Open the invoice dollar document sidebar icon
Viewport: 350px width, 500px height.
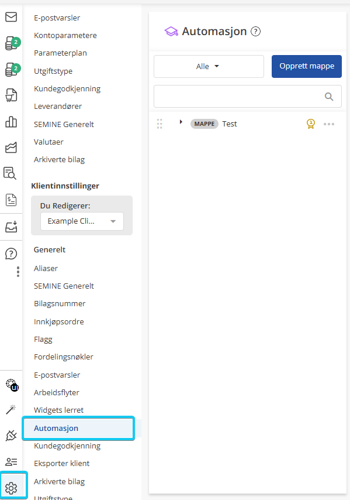[x=11, y=200]
